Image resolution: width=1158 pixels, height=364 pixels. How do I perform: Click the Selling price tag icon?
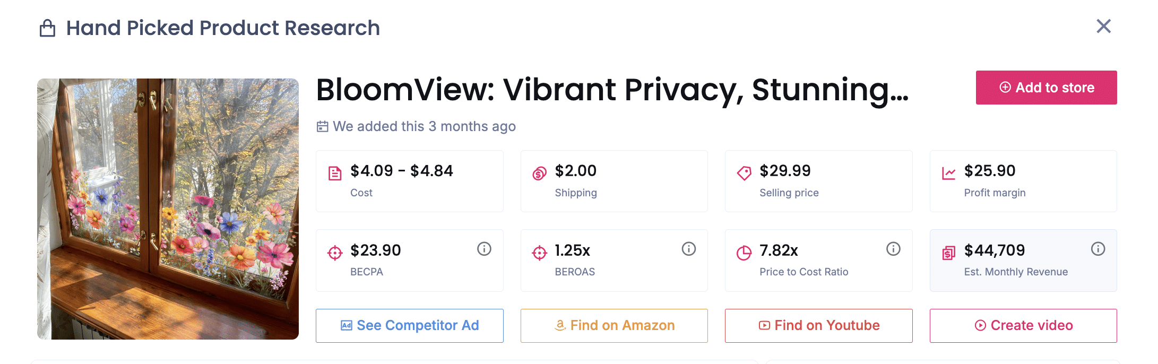[744, 174]
